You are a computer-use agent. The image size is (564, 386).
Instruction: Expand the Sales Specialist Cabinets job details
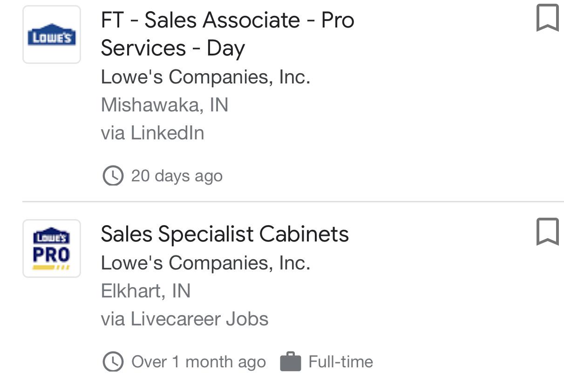225,234
